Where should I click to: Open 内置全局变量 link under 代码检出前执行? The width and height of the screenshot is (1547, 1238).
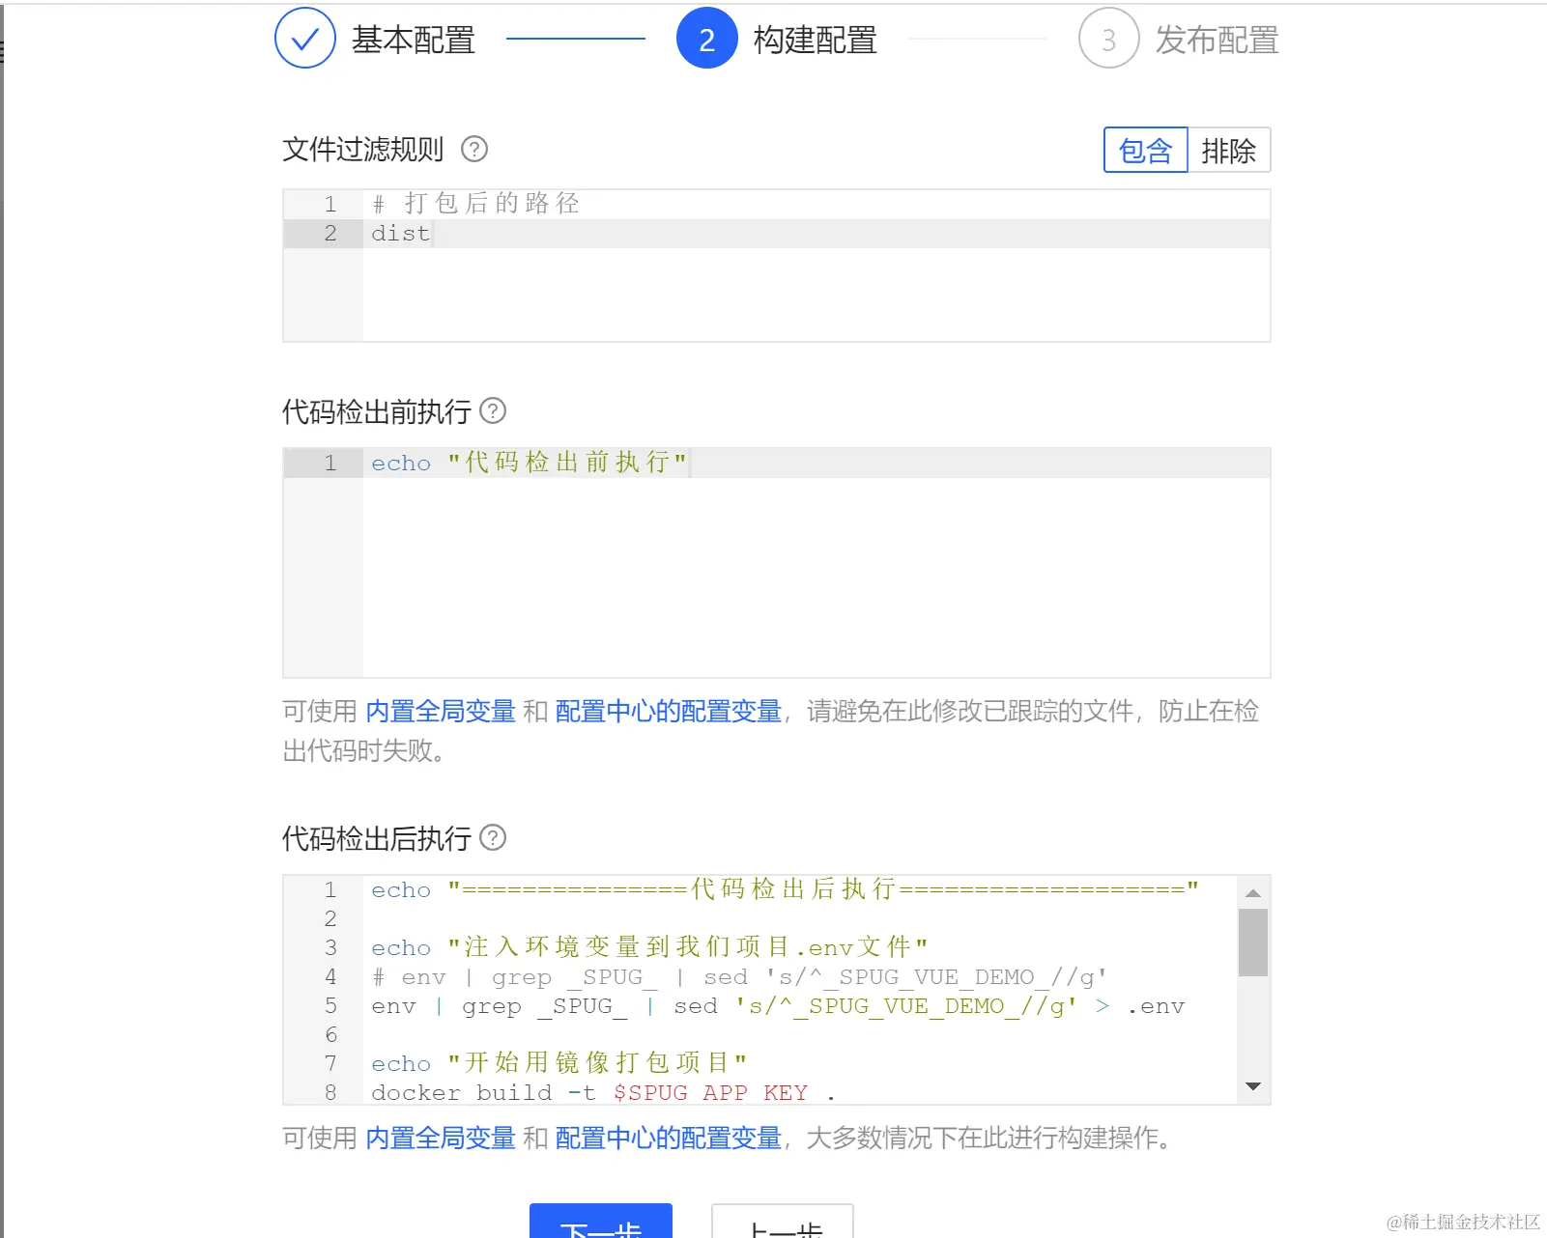pyautogui.click(x=441, y=712)
